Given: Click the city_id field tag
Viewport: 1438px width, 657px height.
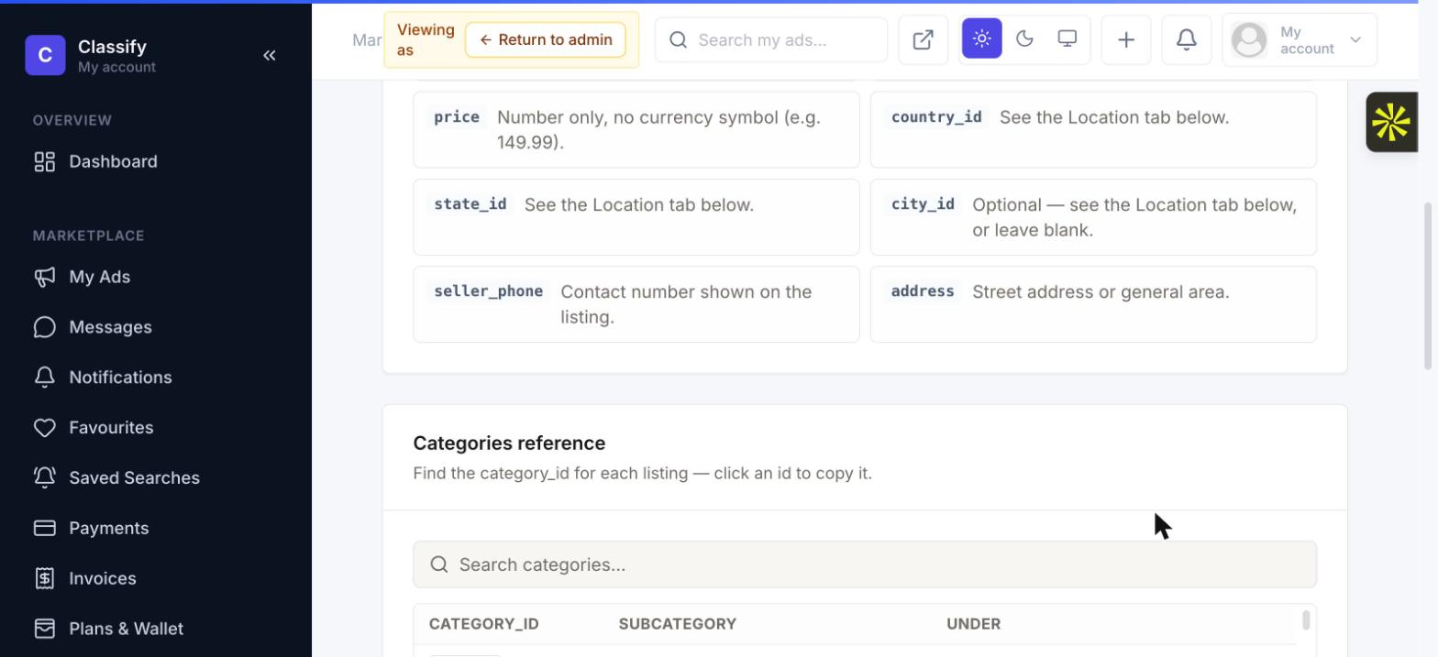Looking at the screenshot, I should point(923,204).
